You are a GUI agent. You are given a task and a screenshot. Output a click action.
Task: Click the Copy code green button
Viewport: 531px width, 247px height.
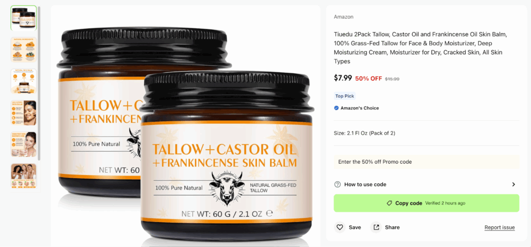pyautogui.click(x=426, y=204)
